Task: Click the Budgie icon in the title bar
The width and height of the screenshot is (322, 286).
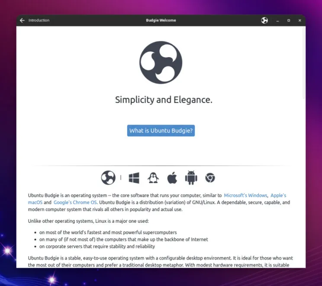Action: tap(264, 20)
